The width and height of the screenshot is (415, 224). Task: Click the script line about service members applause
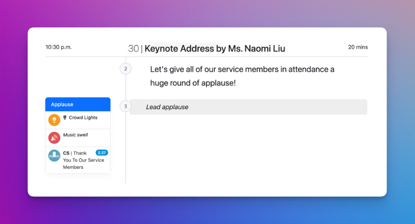pyautogui.click(x=242, y=76)
